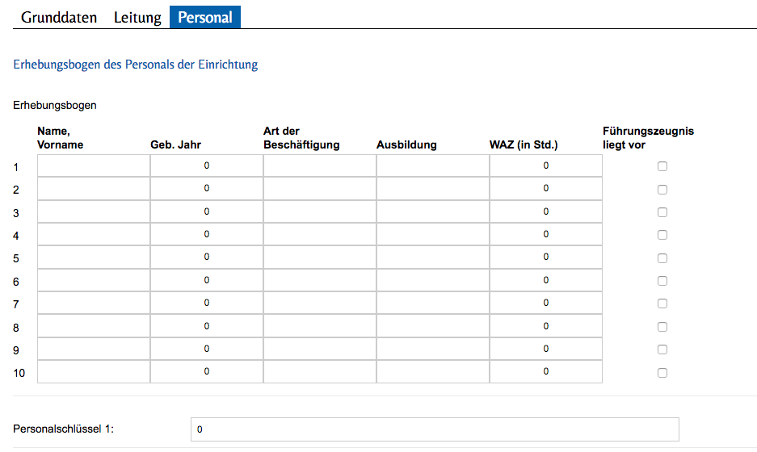Click the Erhebungsbogen des Personals heading
757x452 pixels.
pos(136,65)
